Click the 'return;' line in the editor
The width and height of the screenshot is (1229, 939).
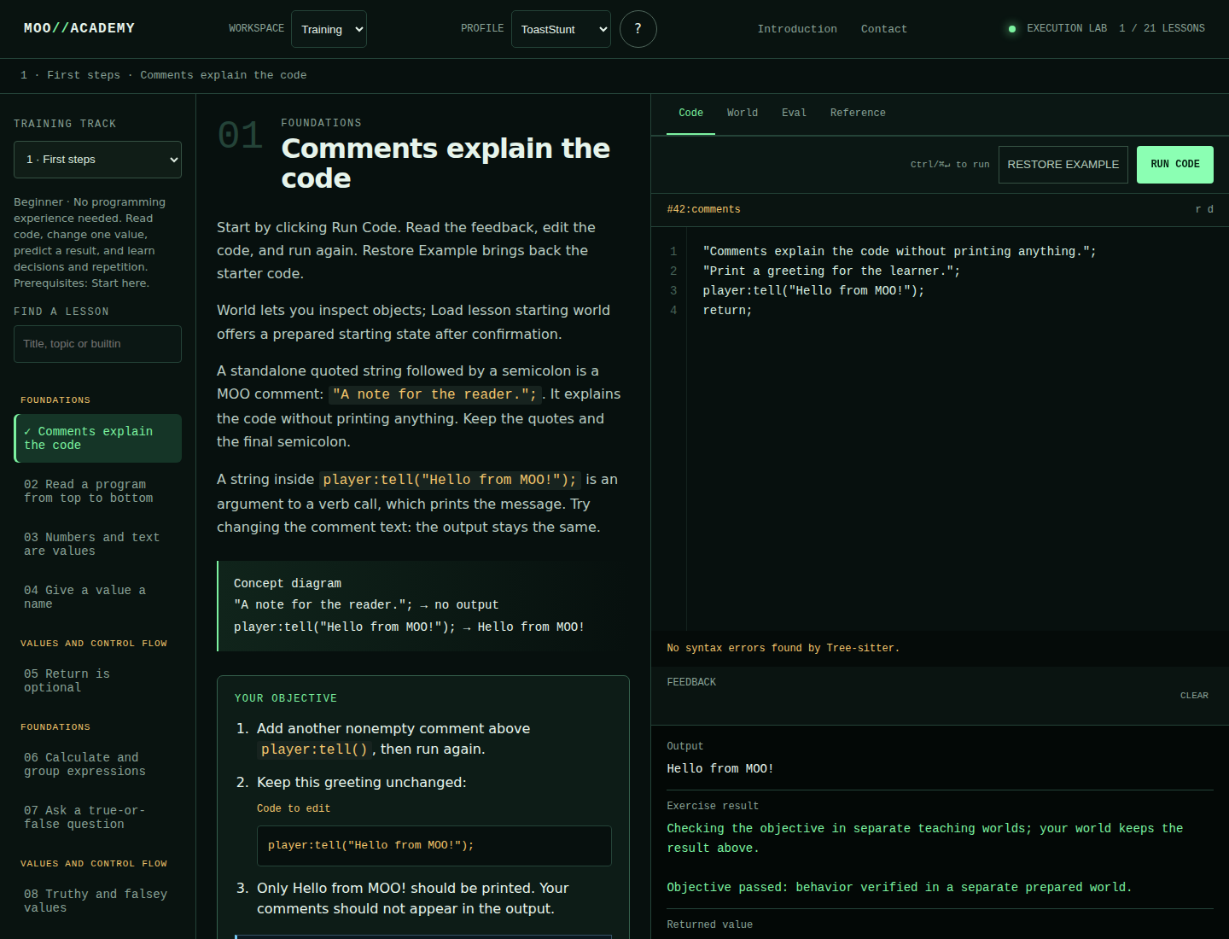(727, 311)
